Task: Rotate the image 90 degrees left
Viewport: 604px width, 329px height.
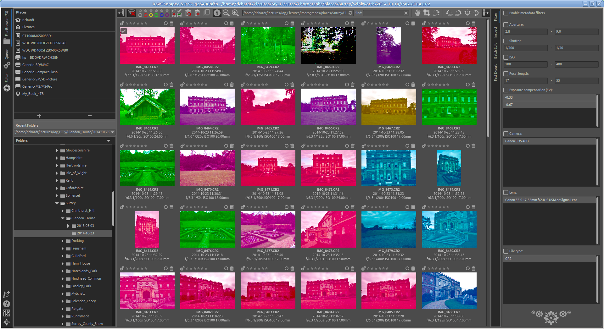Action: (449, 13)
